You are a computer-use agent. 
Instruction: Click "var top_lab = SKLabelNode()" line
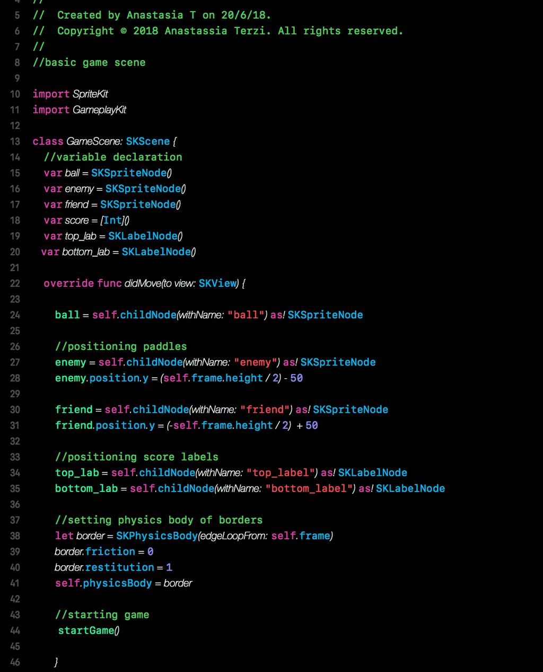(x=113, y=236)
